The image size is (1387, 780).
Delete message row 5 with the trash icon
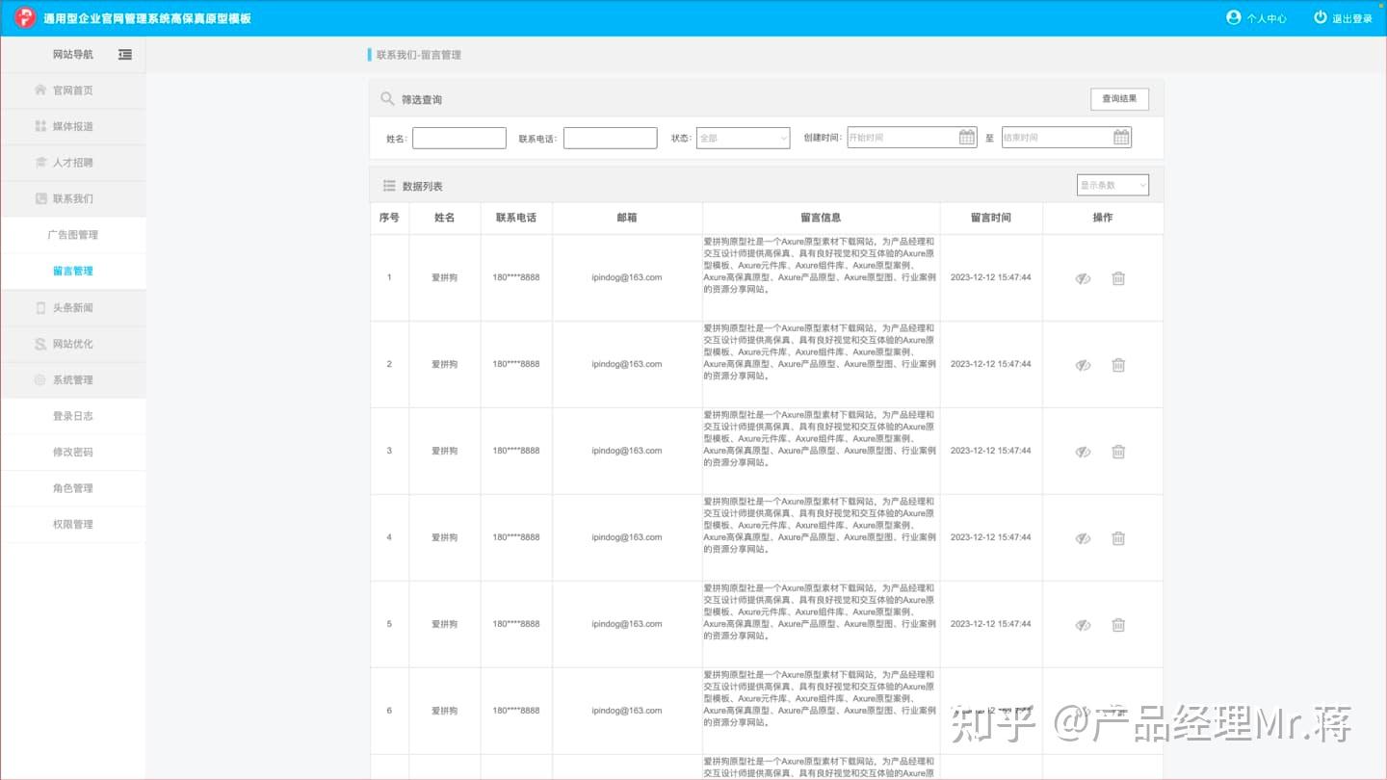(x=1118, y=625)
